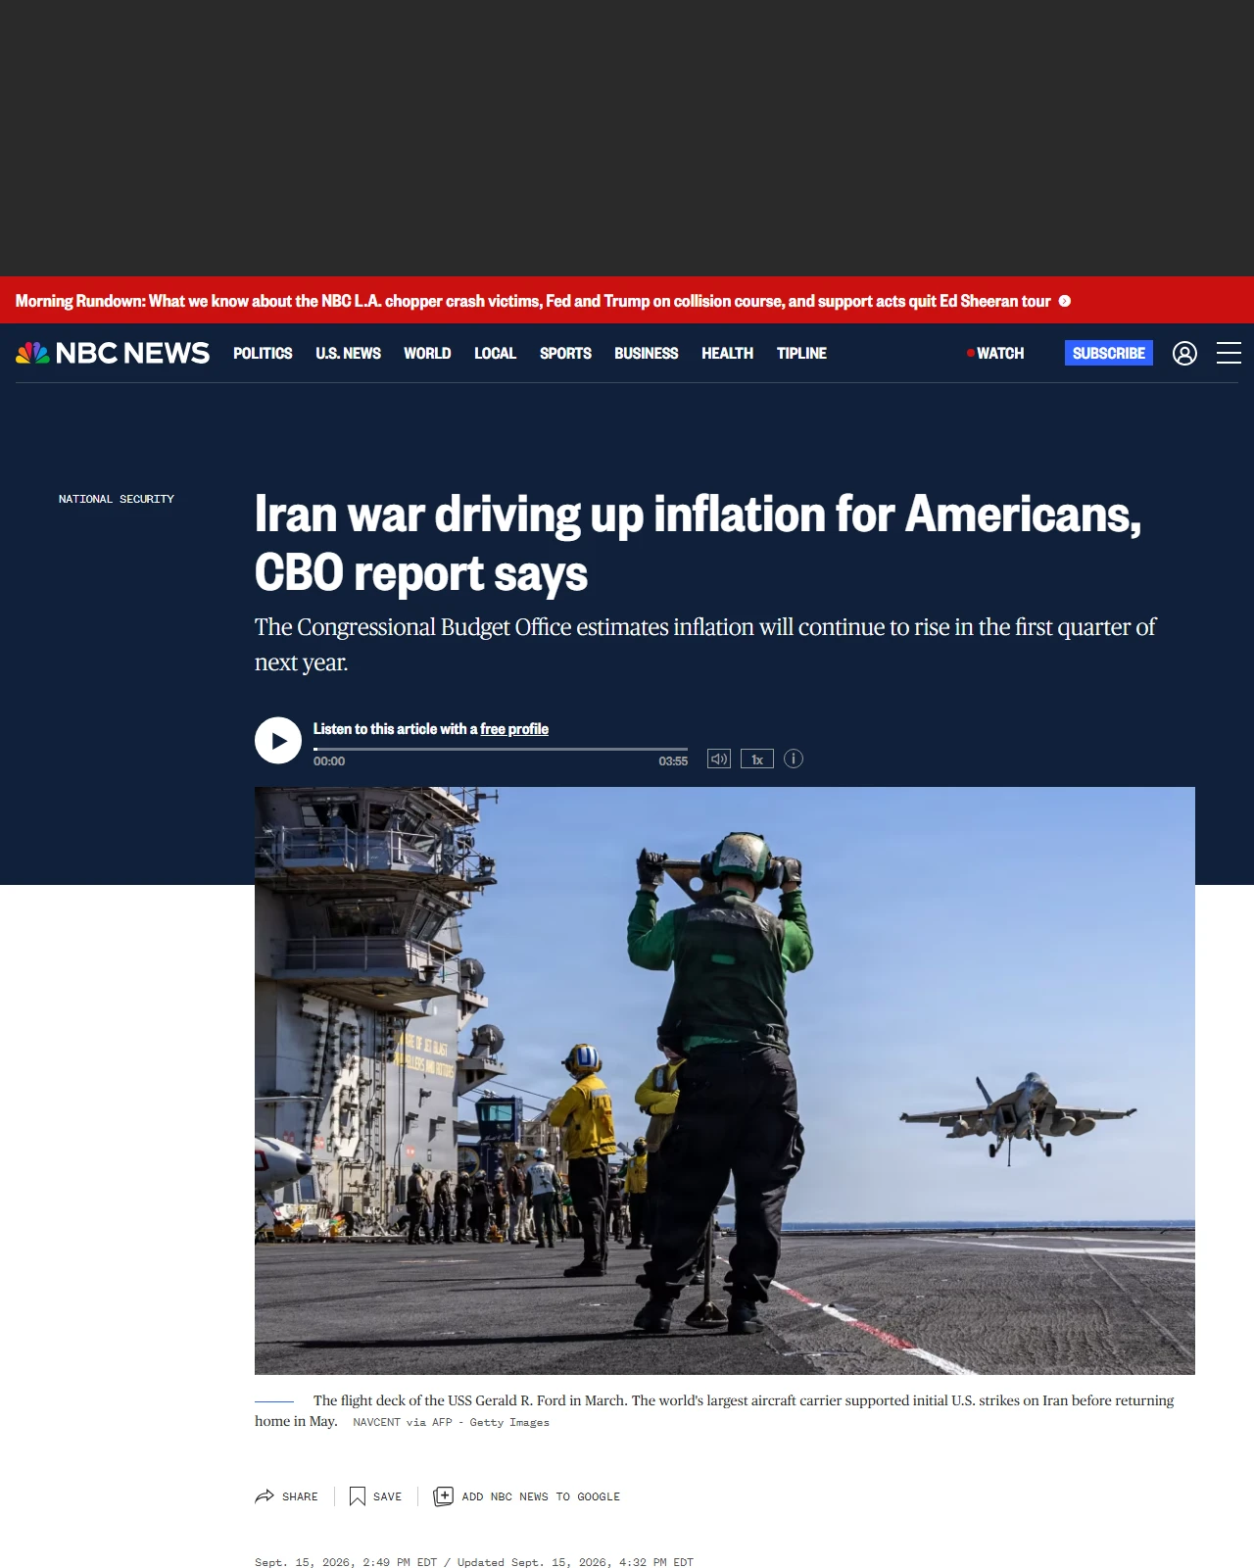Click the 03:55 audio duration text
The width and height of the screenshot is (1254, 1568).
[673, 761]
